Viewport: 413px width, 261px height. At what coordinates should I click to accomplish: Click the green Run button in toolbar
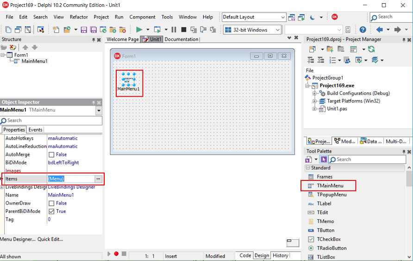tap(139, 30)
